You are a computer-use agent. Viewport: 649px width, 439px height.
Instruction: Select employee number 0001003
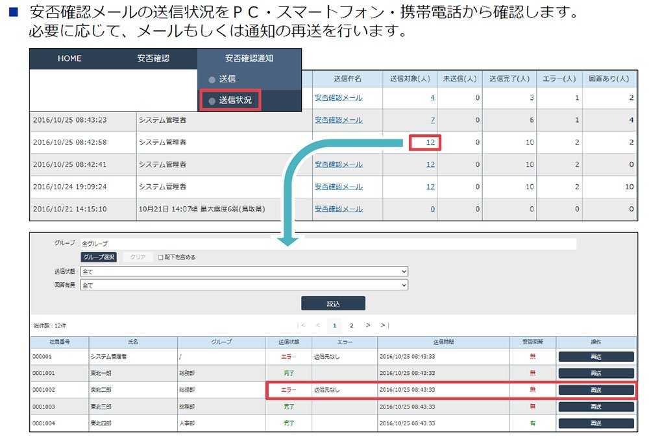(43, 407)
